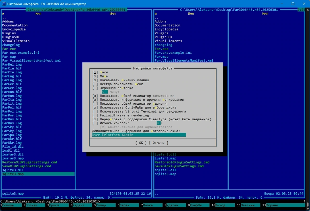Viewport: 310px width, 211px height.
Task: Select Far.map in right panel
Action: pos(161,57)
